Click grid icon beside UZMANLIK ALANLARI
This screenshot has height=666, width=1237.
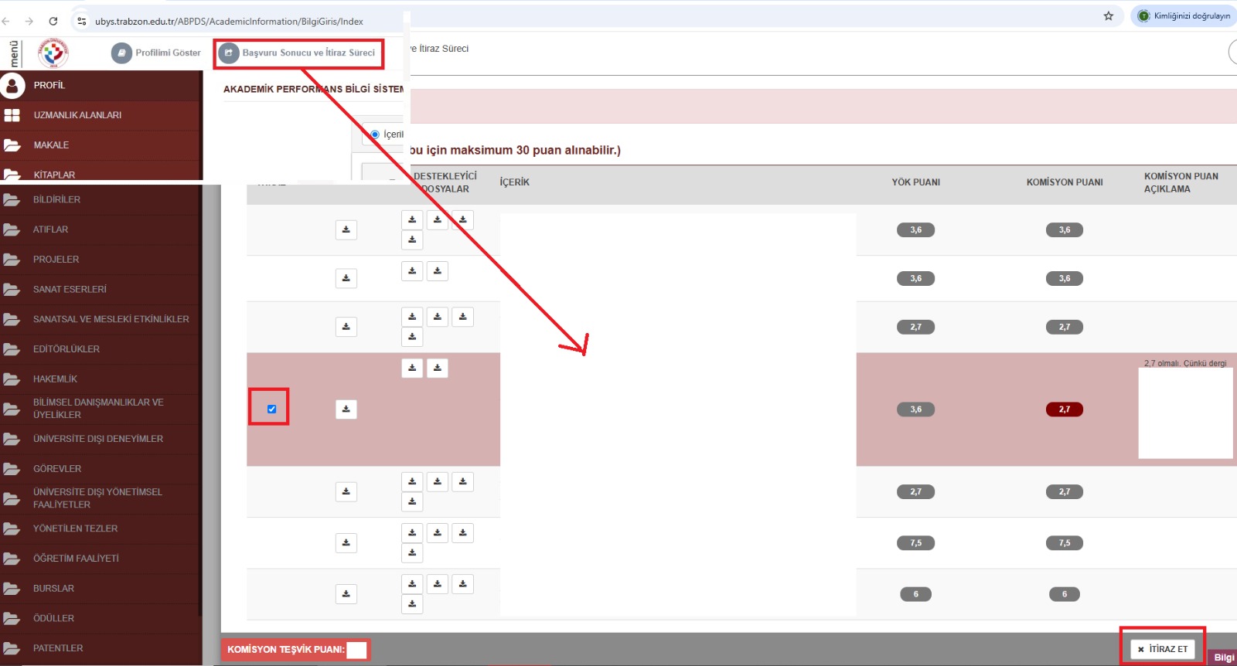click(12, 115)
